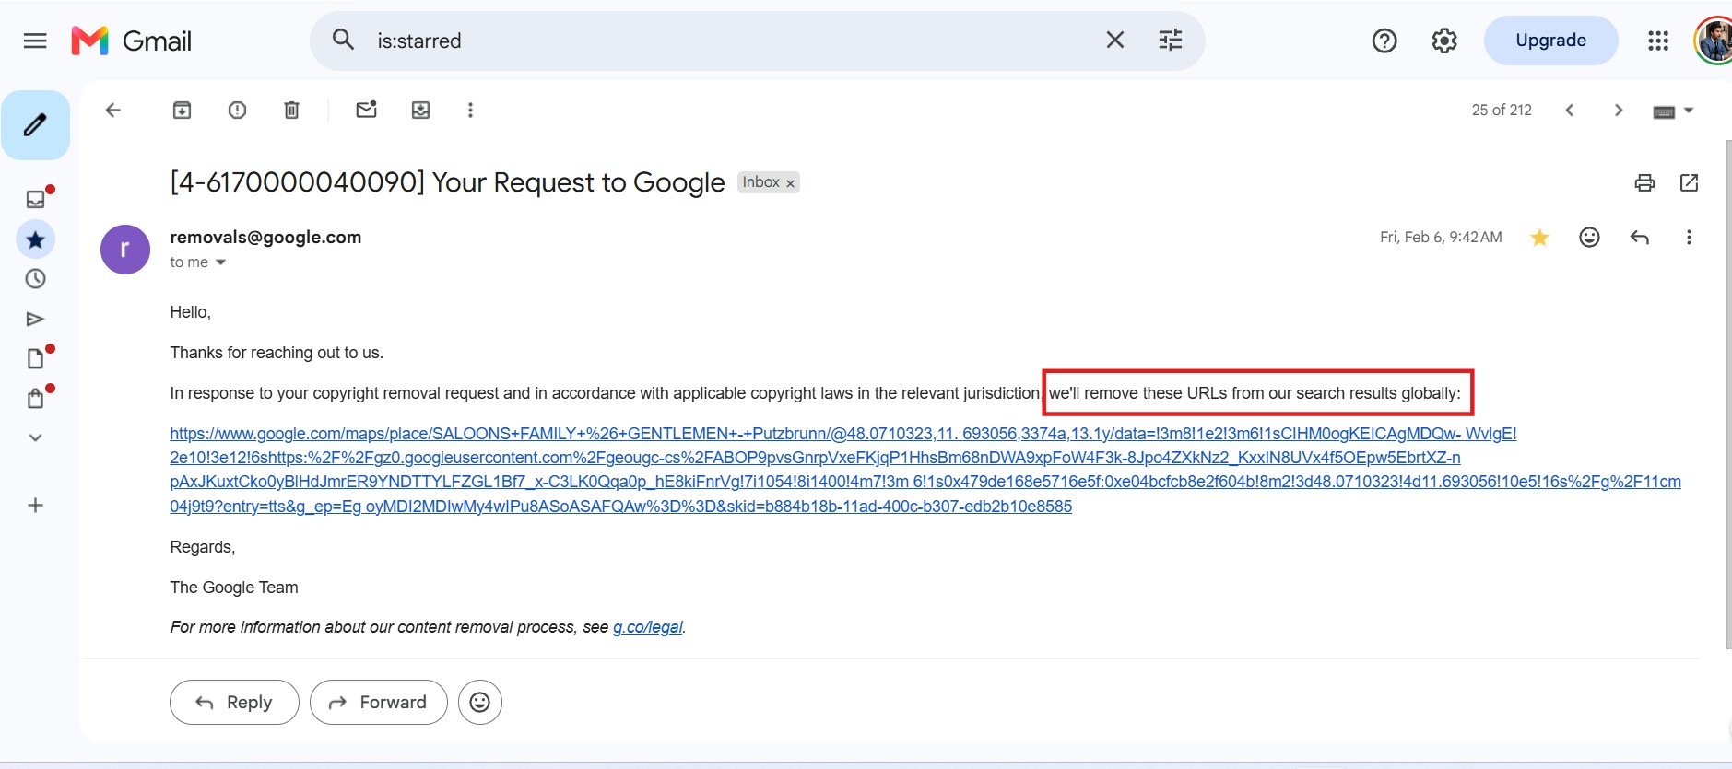1732x769 pixels.
Task: Print all with the printer icon
Action: point(1644,182)
